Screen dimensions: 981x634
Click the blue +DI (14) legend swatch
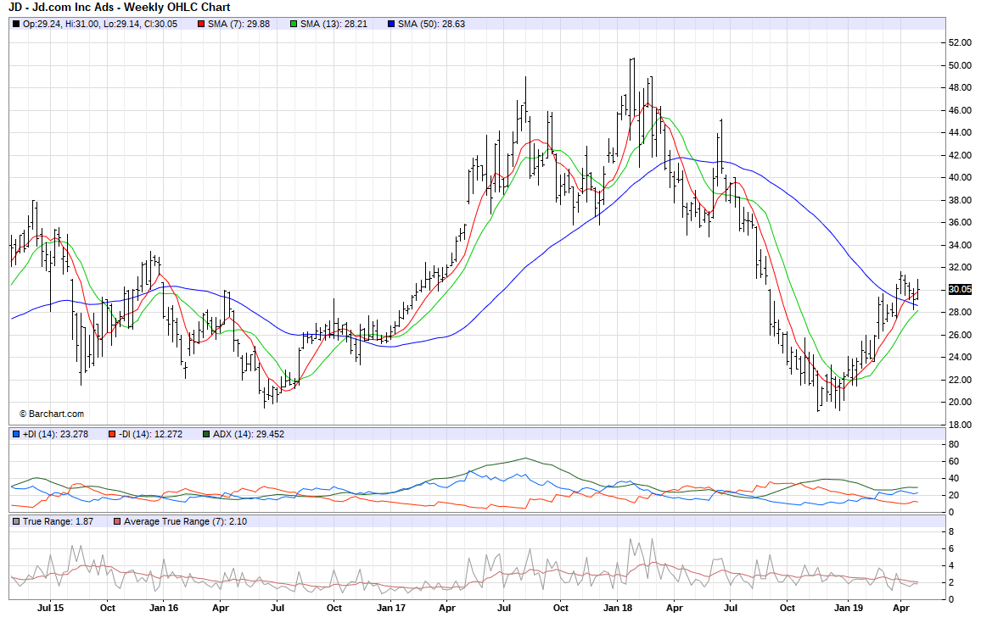tap(16, 434)
